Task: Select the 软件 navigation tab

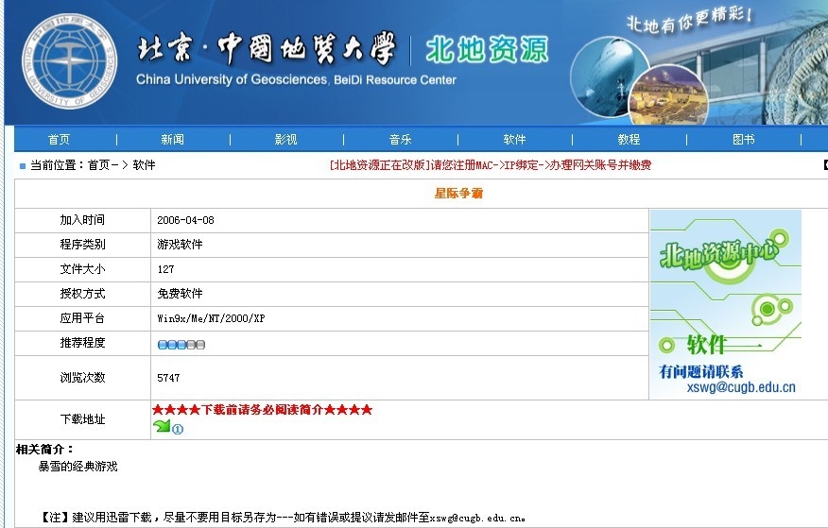Action: [x=514, y=140]
